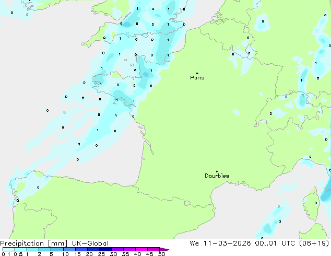Select the 25–30 mm dark blue swatch
Image resolution: width=331 pixels, height=256 pixels.
[x=105, y=249]
